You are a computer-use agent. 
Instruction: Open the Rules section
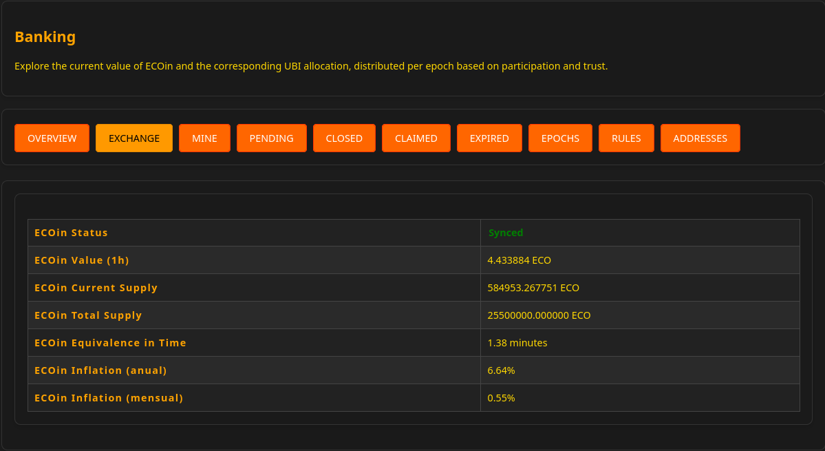626,138
